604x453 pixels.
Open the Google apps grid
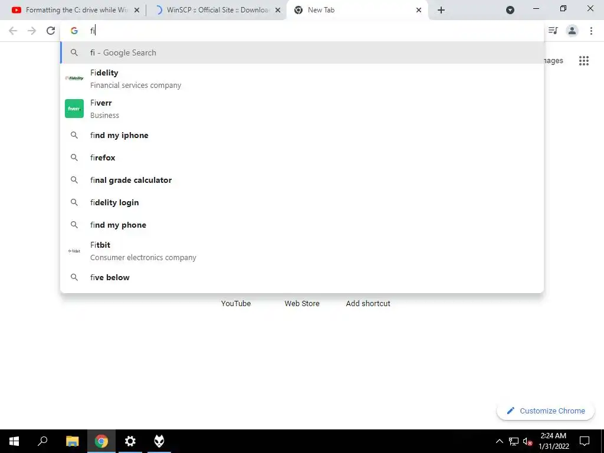coord(583,61)
